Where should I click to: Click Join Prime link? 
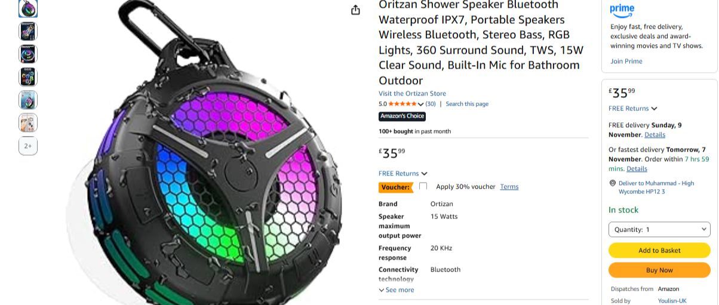point(626,61)
